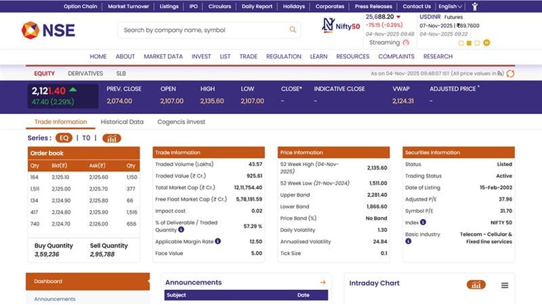Select the filled second carousel indicator

pos(470,43)
